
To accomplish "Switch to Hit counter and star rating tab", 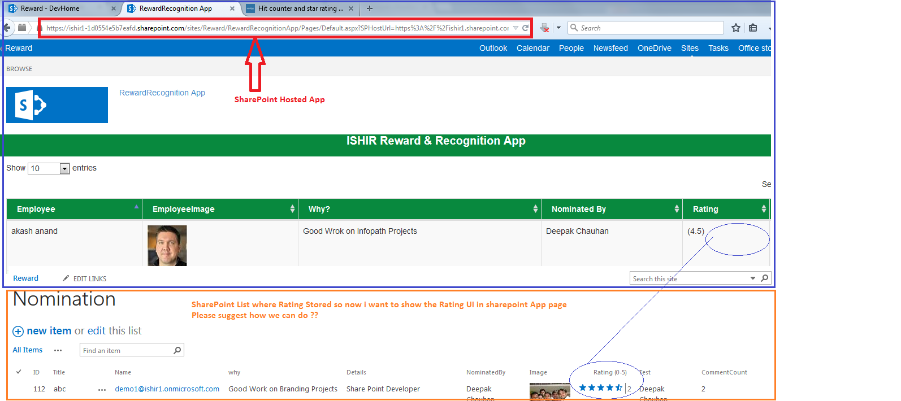I will [300, 8].
